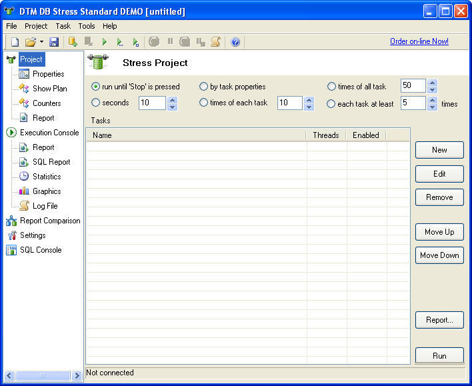Click the Graphics bar chart icon
The width and height of the screenshot is (472, 386).
pos(24,191)
